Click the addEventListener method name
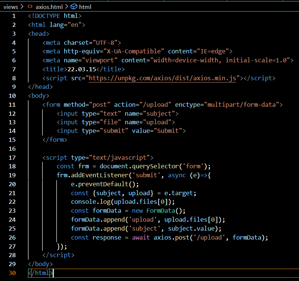 100,175
